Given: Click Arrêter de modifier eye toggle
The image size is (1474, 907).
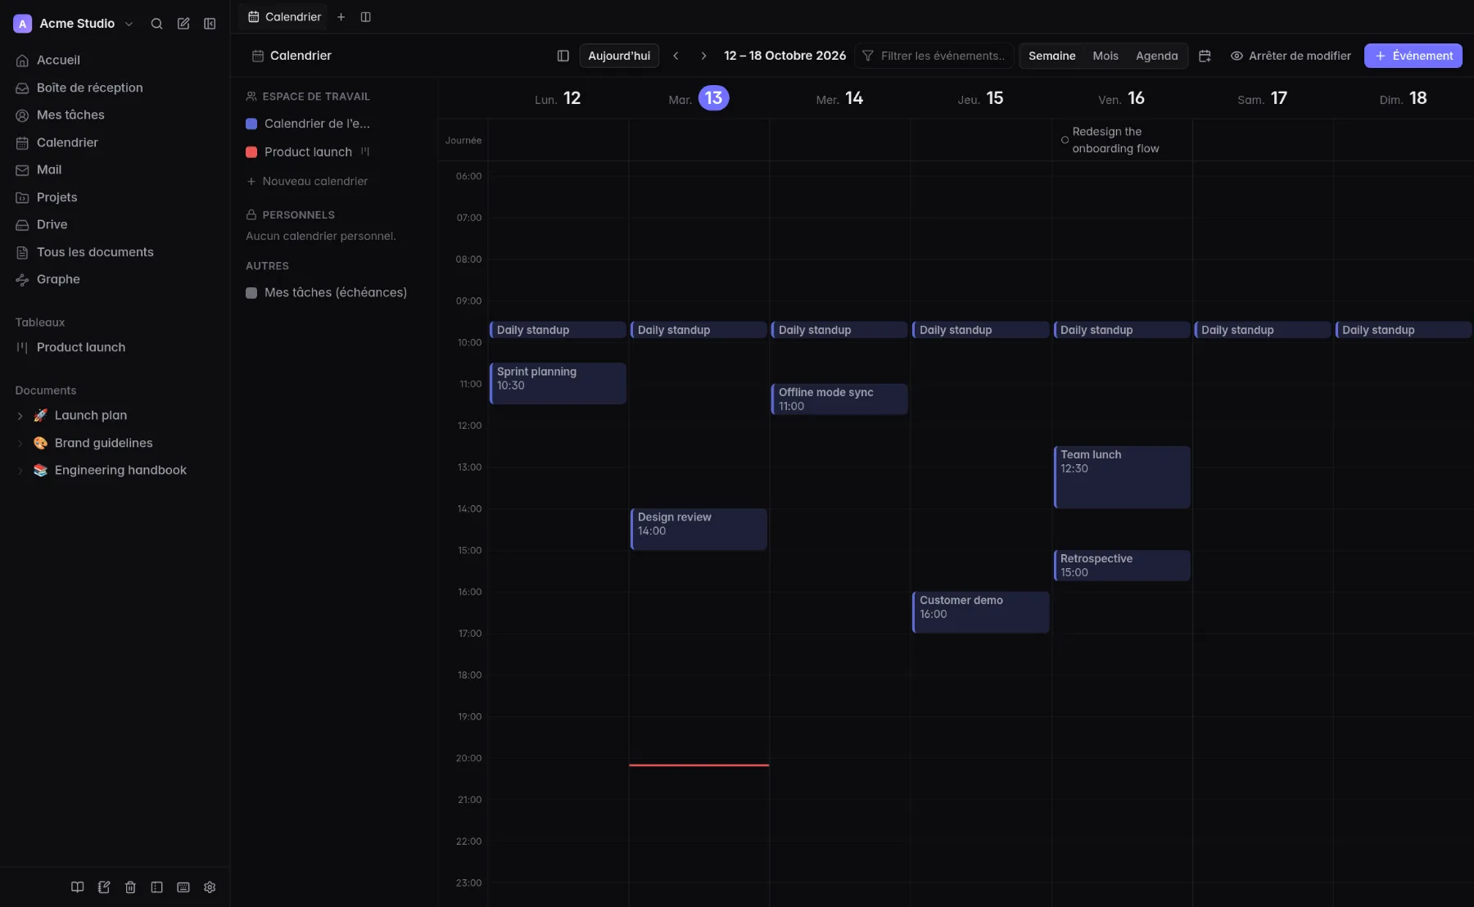Looking at the screenshot, I should [1291, 56].
